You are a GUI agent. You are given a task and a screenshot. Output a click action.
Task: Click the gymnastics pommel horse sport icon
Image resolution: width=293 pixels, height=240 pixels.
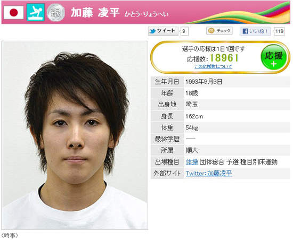click(36, 12)
